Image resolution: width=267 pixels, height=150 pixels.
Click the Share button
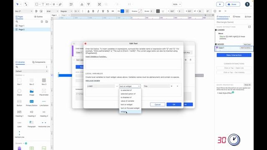pyautogui.click(x=233, y=4)
